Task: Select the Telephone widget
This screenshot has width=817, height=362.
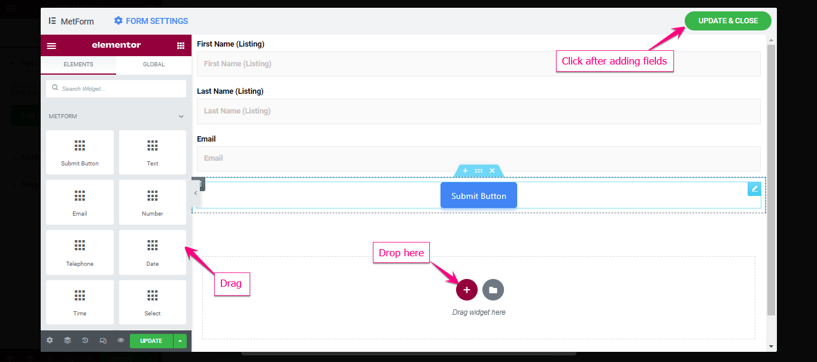Action: 80,253
